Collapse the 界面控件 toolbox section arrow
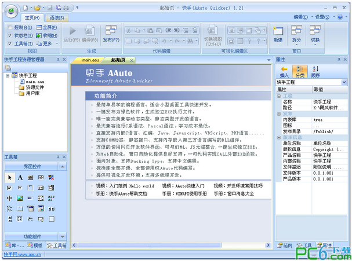This screenshot has height=261, width=352. [x=63, y=167]
